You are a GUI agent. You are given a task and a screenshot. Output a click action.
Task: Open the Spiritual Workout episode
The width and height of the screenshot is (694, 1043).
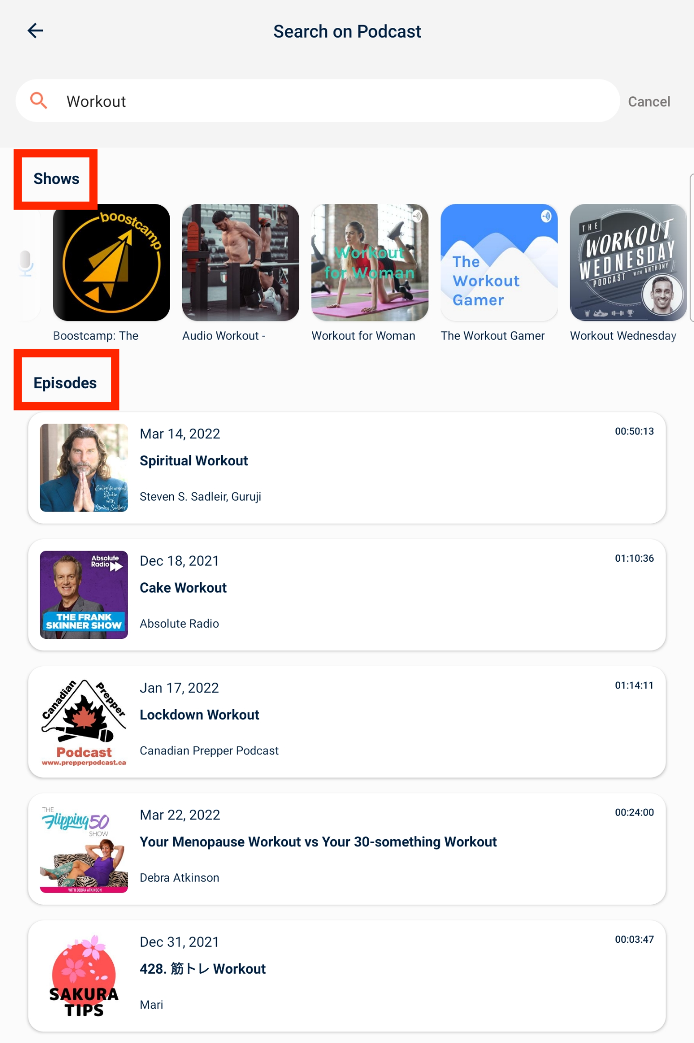pos(347,468)
